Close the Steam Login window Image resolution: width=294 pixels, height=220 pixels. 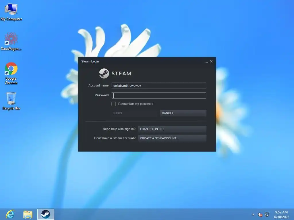click(x=211, y=61)
